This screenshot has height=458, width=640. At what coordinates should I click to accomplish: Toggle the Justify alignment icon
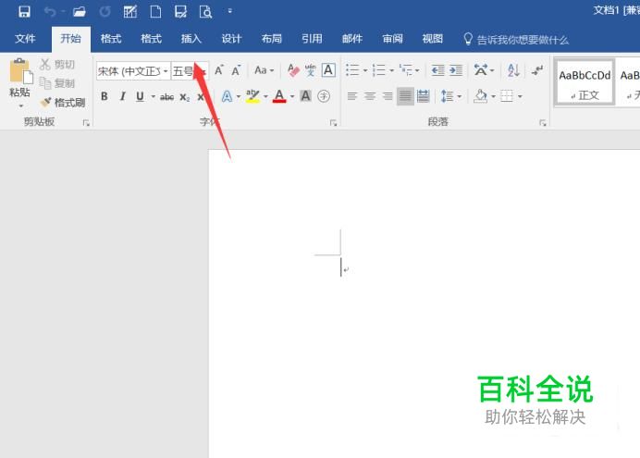(405, 96)
